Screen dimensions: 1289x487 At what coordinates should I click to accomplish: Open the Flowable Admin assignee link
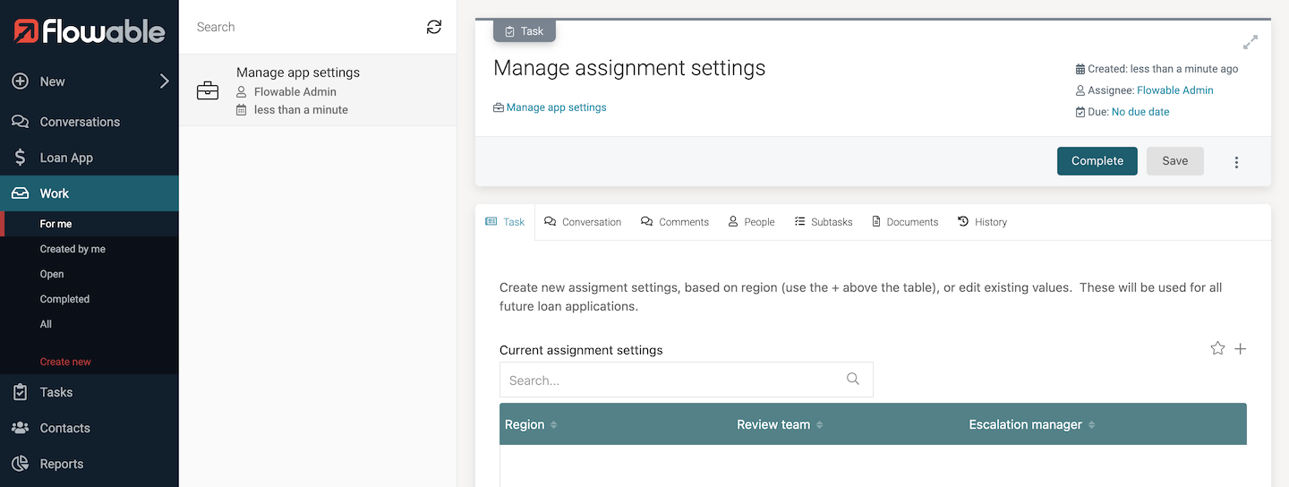pos(1174,90)
